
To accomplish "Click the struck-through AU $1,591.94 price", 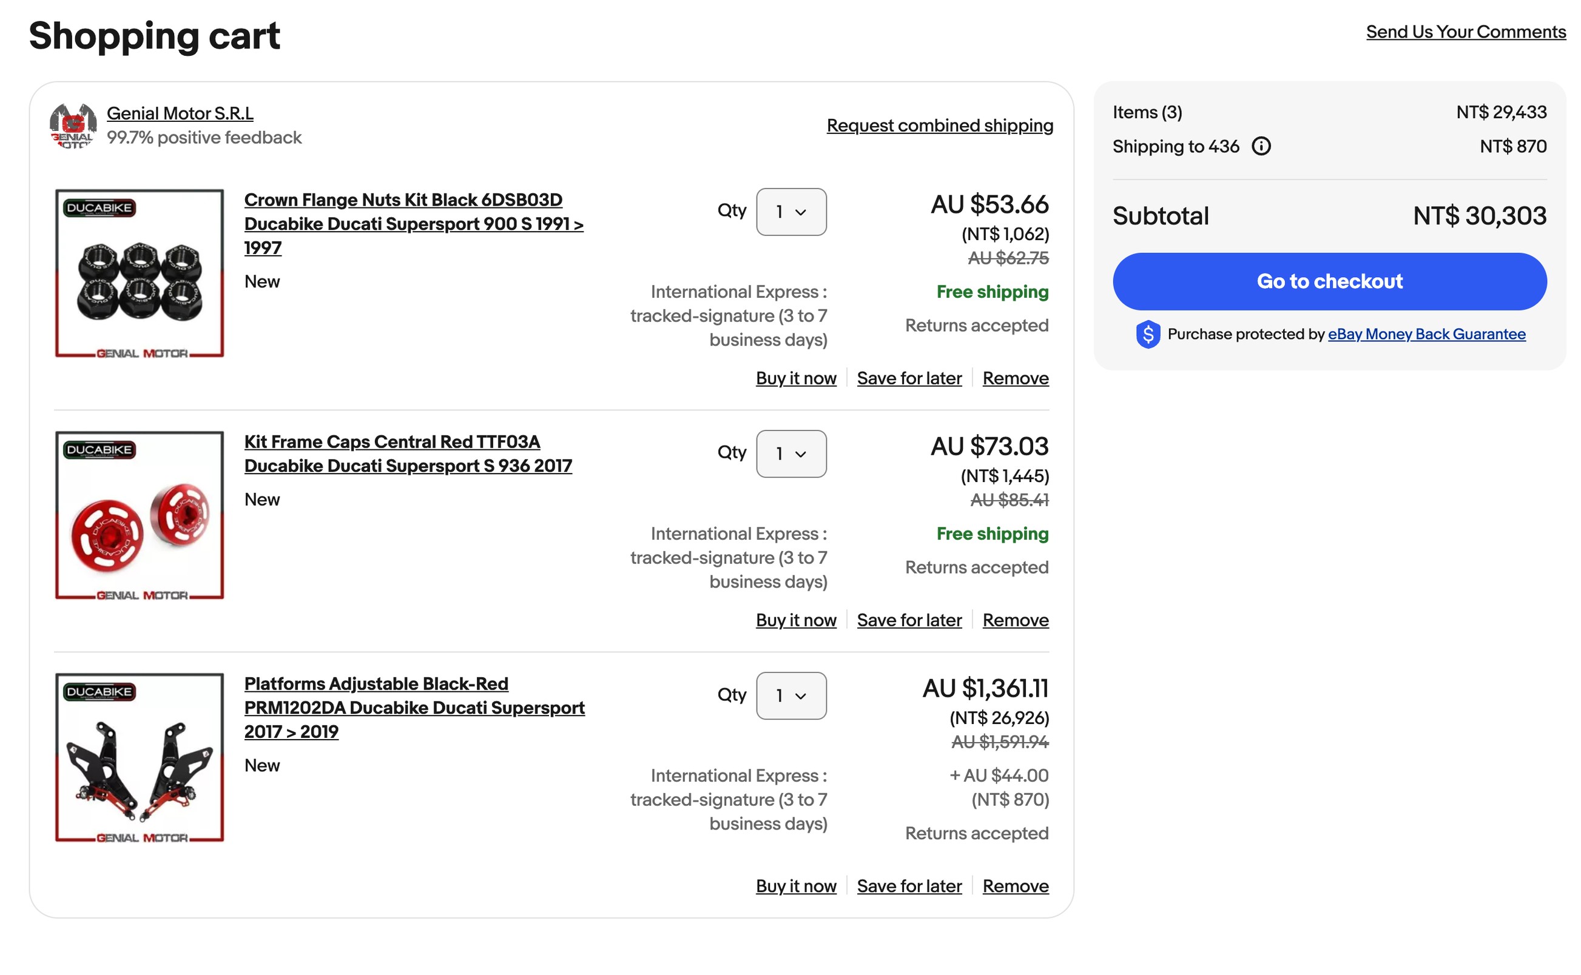I will click(x=999, y=742).
